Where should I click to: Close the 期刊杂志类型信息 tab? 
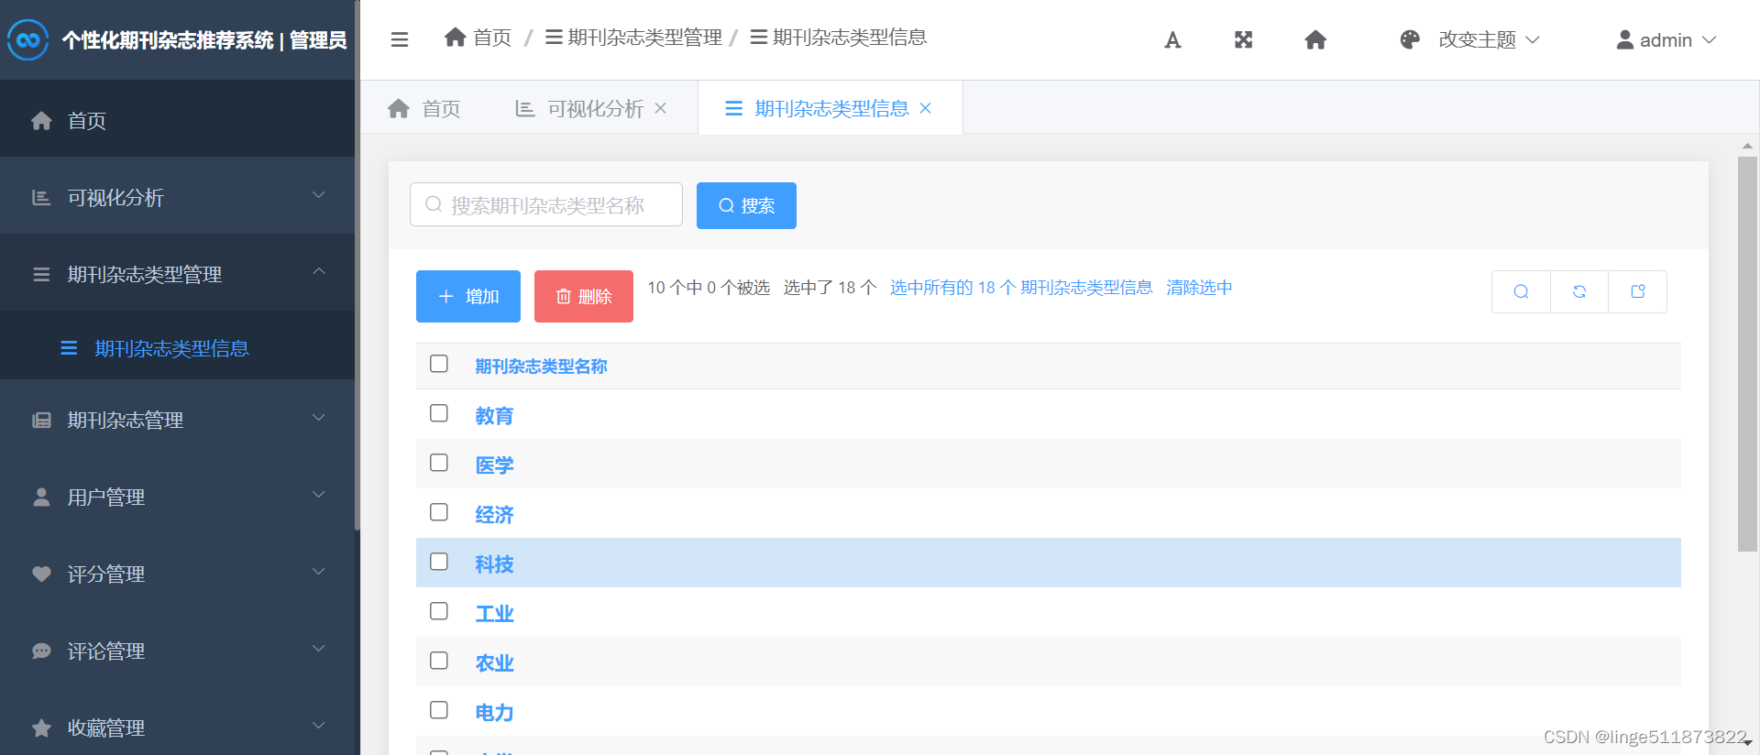(926, 108)
